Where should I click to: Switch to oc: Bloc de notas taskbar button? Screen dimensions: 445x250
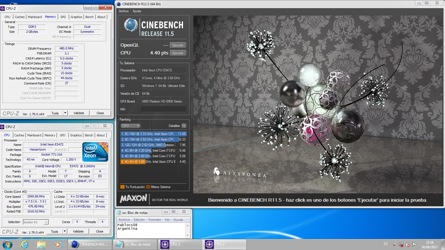click(x=135, y=244)
